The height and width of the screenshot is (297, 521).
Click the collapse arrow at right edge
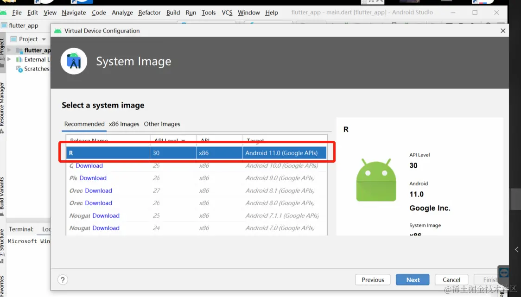[517, 249]
